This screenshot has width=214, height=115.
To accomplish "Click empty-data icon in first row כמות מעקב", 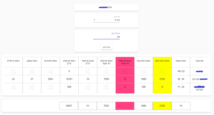I will [x=32, y=71].
